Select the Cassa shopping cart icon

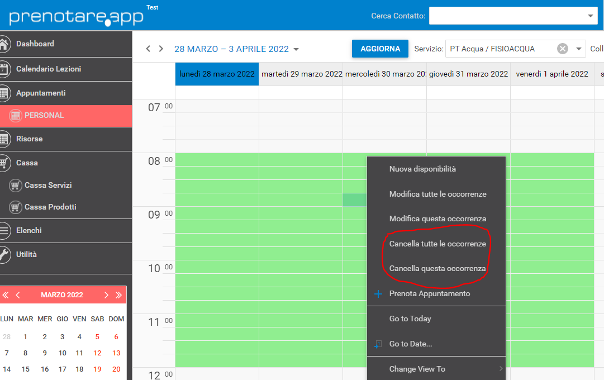4,163
